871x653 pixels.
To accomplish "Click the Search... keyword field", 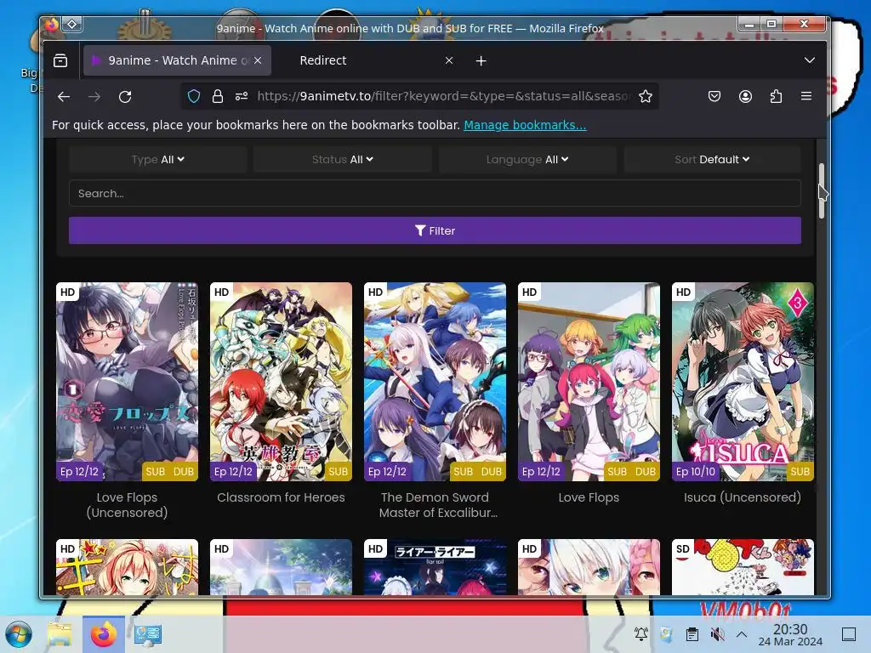I will click(435, 193).
